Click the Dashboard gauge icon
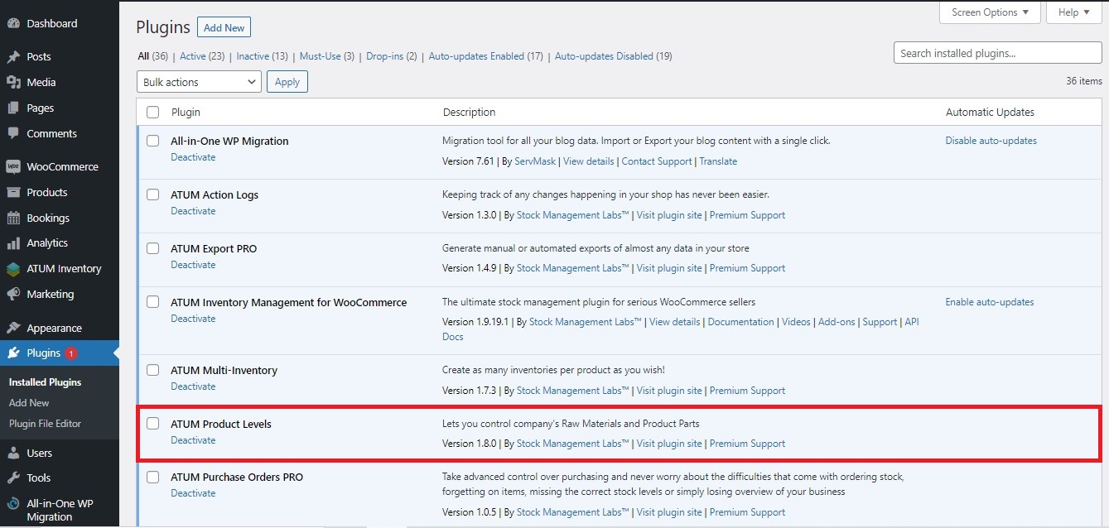 [13, 23]
